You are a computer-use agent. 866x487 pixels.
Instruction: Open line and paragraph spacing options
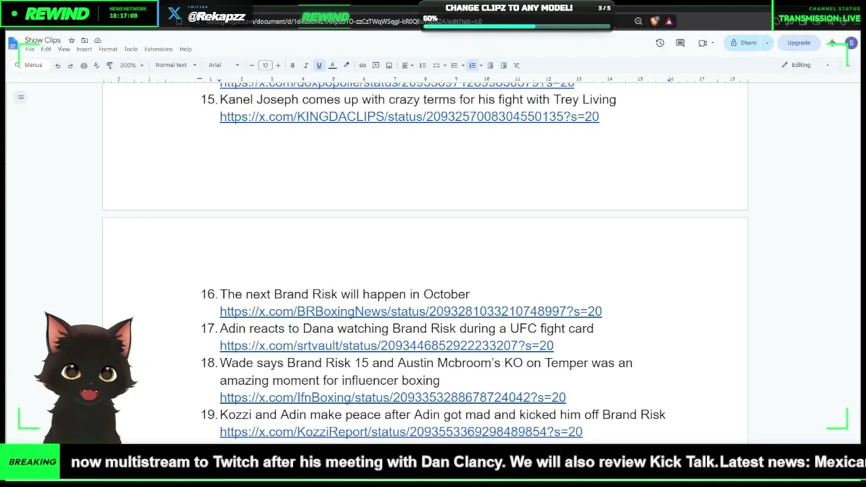(x=423, y=66)
